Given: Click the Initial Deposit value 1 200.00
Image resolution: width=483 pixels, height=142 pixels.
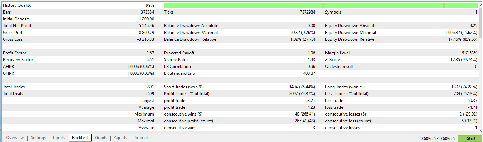Looking at the screenshot, I should pyautogui.click(x=146, y=19).
